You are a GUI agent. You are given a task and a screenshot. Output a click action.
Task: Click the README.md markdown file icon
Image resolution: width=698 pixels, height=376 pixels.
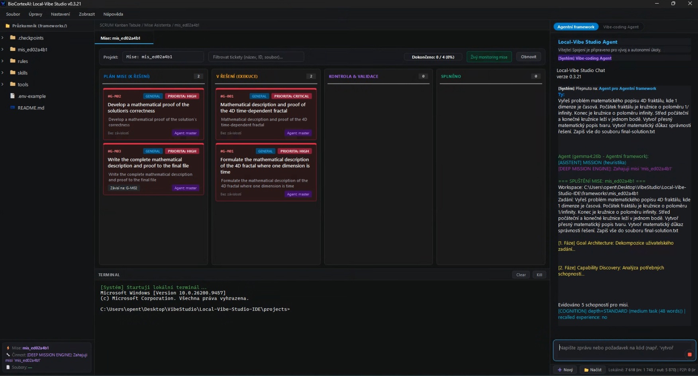pyautogui.click(x=13, y=107)
